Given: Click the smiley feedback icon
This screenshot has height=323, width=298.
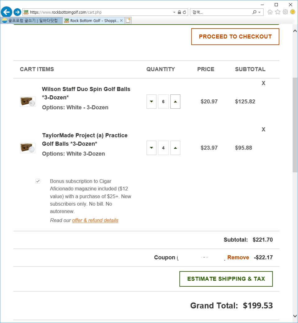Looking at the screenshot, I should 293,12.
